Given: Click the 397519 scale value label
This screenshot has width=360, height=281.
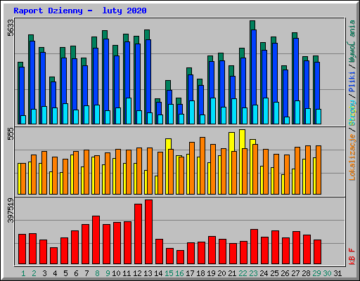Looking at the screenshot, I should (11, 211).
